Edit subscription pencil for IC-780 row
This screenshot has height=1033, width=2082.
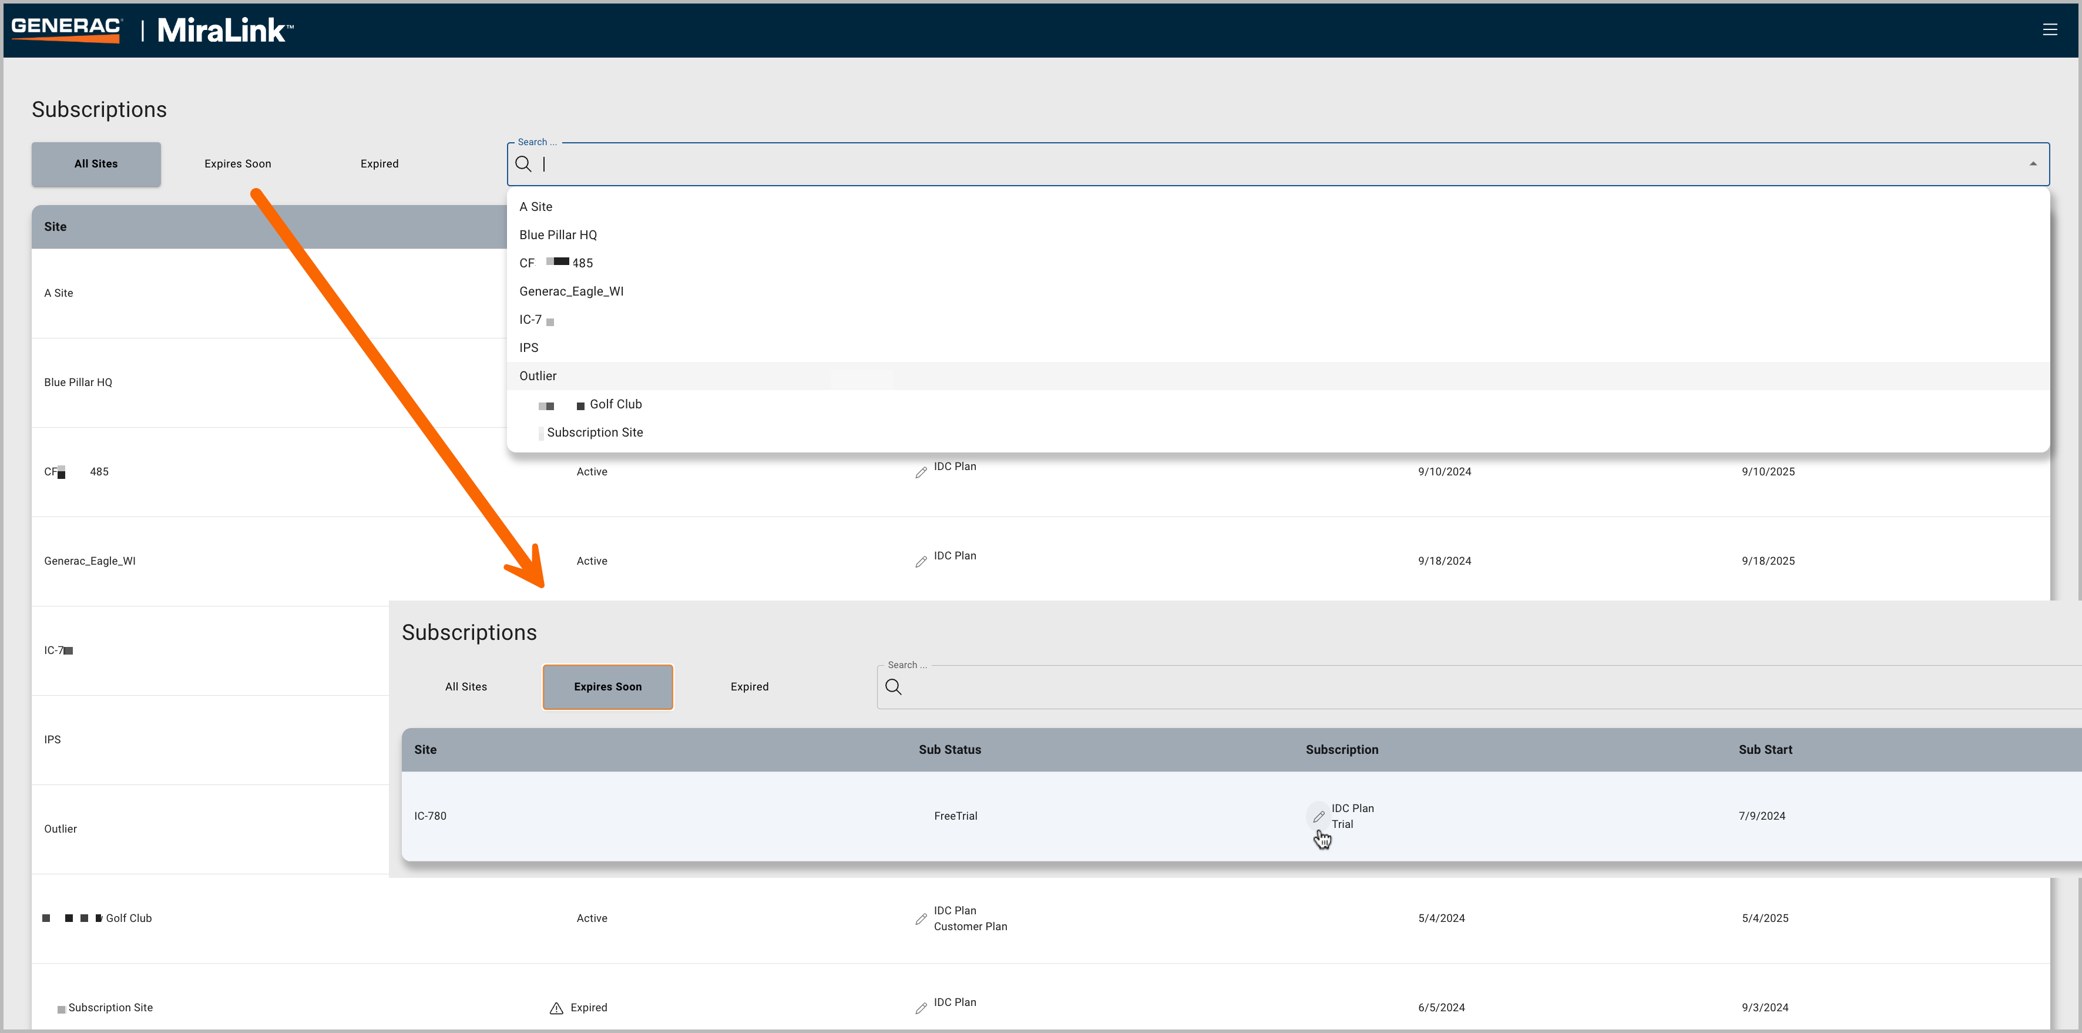click(1318, 816)
